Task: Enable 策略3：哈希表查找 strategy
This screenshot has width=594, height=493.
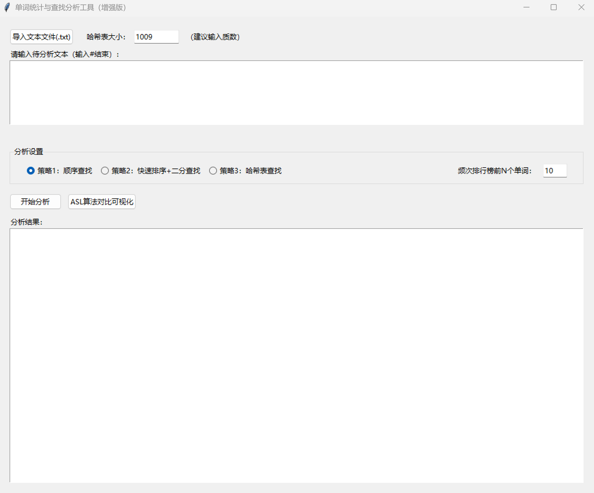Action: 213,171
